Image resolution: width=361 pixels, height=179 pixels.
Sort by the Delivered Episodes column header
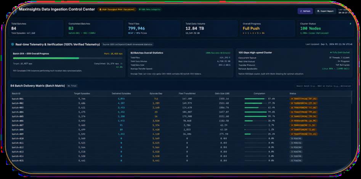[121, 94]
